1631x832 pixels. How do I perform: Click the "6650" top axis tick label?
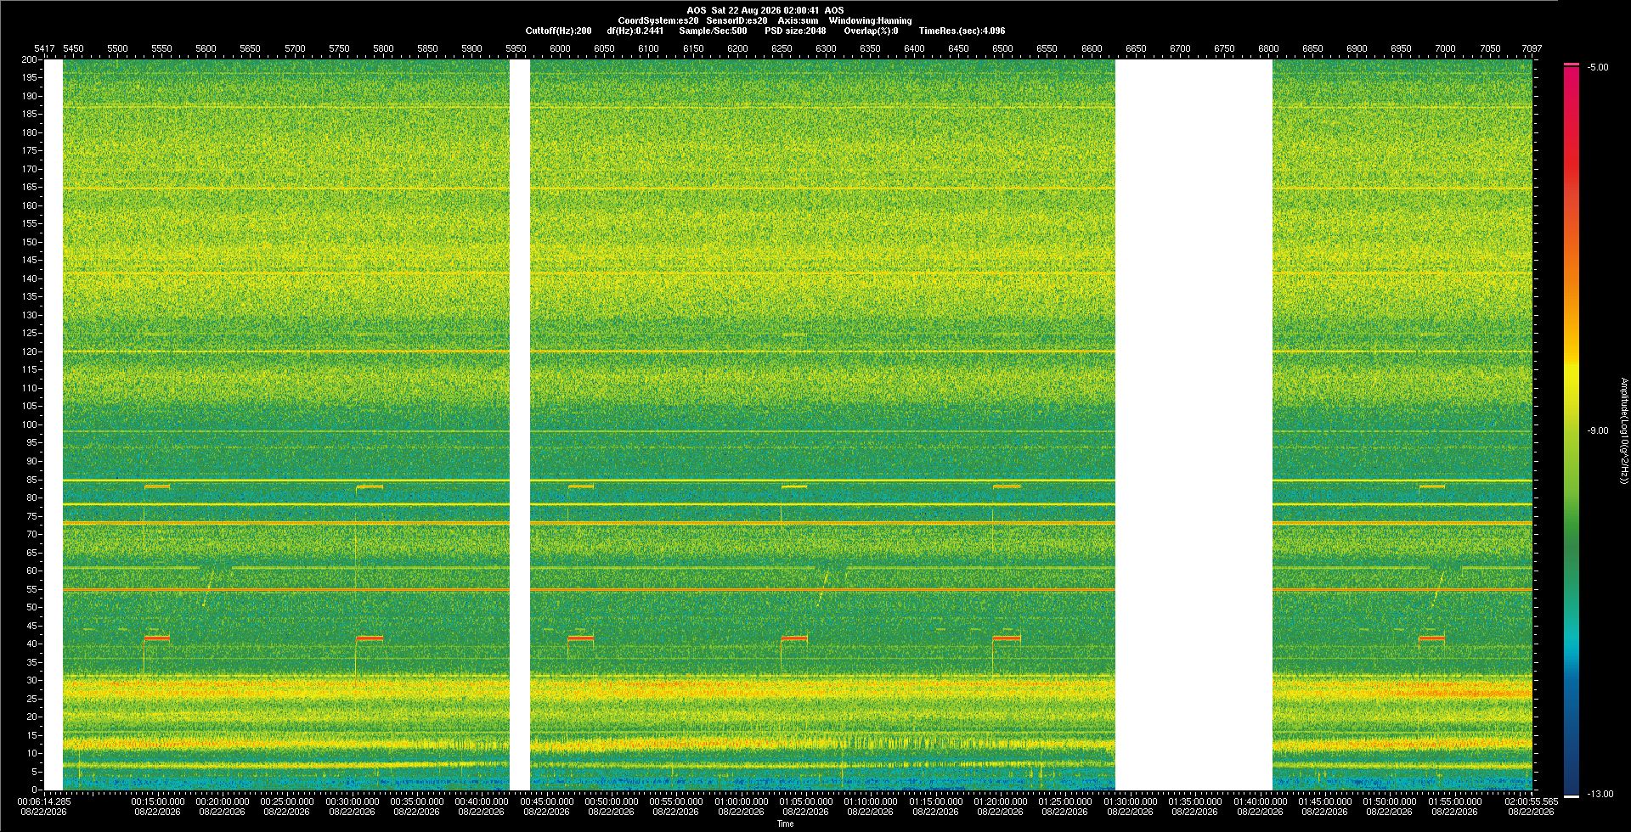1136,48
